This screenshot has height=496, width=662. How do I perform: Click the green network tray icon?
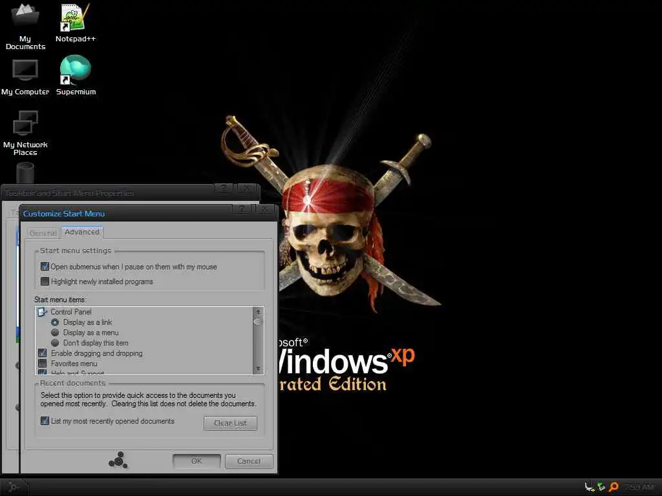pyautogui.click(x=602, y=487)
